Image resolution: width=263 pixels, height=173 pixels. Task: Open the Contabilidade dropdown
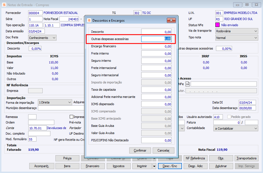(236, 128)
